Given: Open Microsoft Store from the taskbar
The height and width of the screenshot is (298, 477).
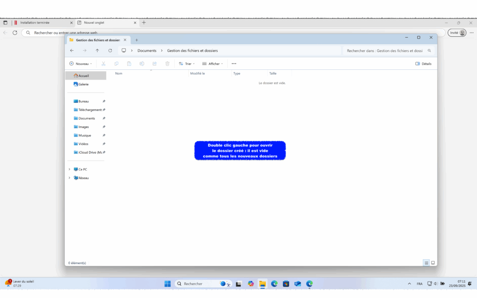Looking at the screenshot, I should click(x=286, y=284).
